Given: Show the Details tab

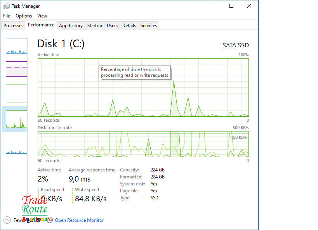Looking at the screenshot, I should click(x=129, y=26).
